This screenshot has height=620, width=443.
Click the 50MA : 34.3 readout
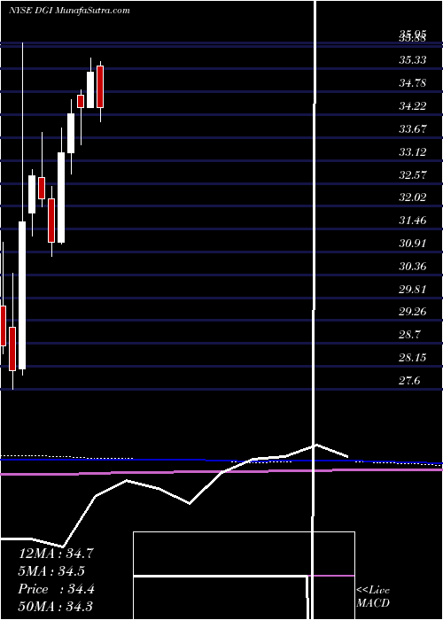pos(55,607)
